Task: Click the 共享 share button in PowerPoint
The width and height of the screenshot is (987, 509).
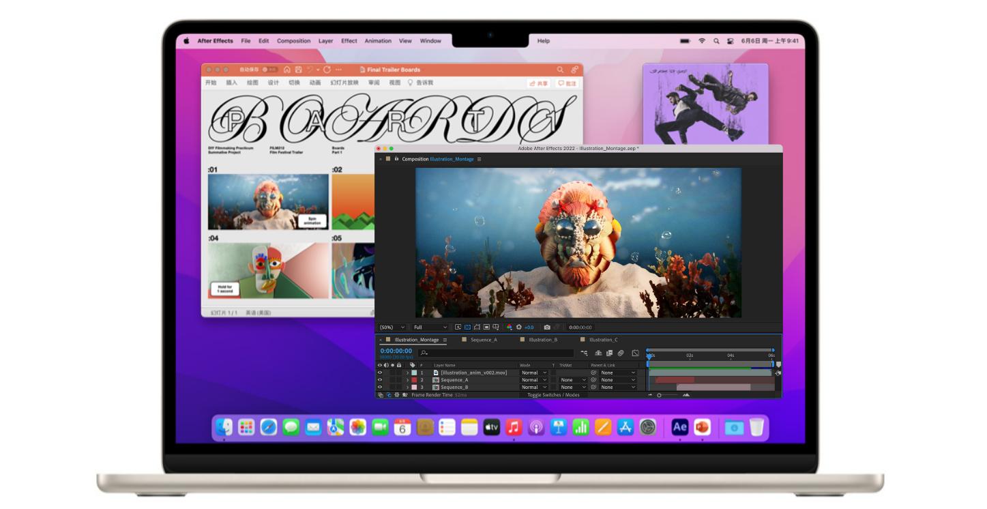Action: click(x=537, y=83)
